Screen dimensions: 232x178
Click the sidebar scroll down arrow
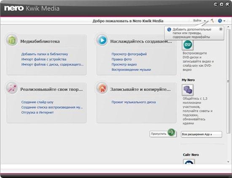click(x=228, y=162)
